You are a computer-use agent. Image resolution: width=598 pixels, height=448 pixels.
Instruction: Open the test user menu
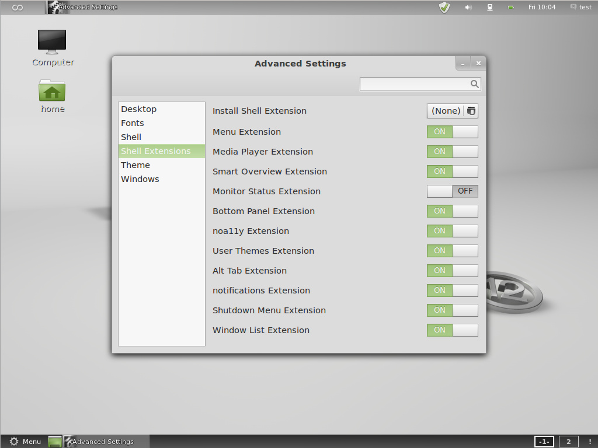581,7
